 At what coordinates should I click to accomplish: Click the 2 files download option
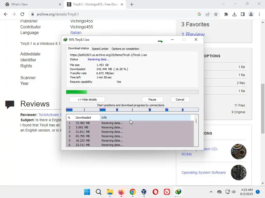(x=241, y=83)
